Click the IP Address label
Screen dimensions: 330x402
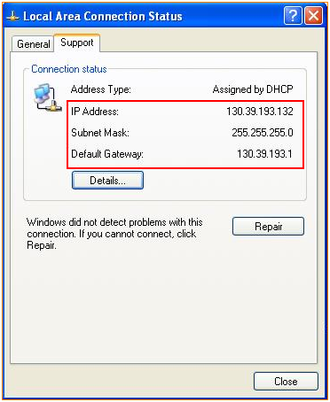[95, 112]
